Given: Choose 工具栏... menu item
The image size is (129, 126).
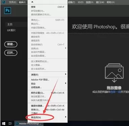Looking at the screenshot, I should click(47, 113).
